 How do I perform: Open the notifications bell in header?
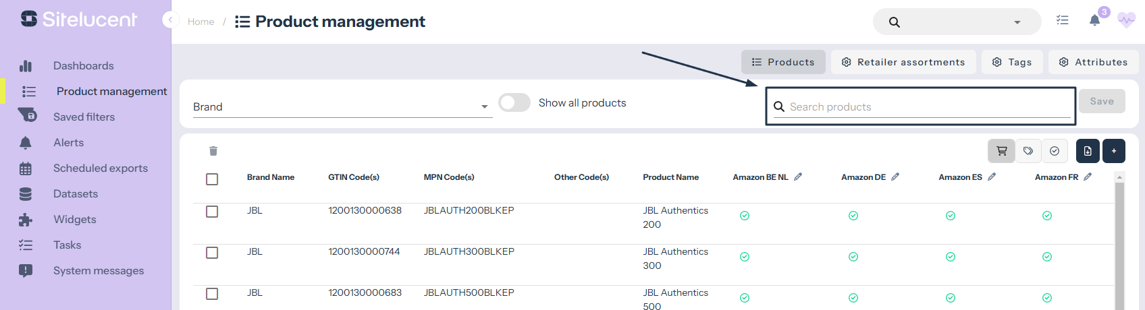(1094, 21)
